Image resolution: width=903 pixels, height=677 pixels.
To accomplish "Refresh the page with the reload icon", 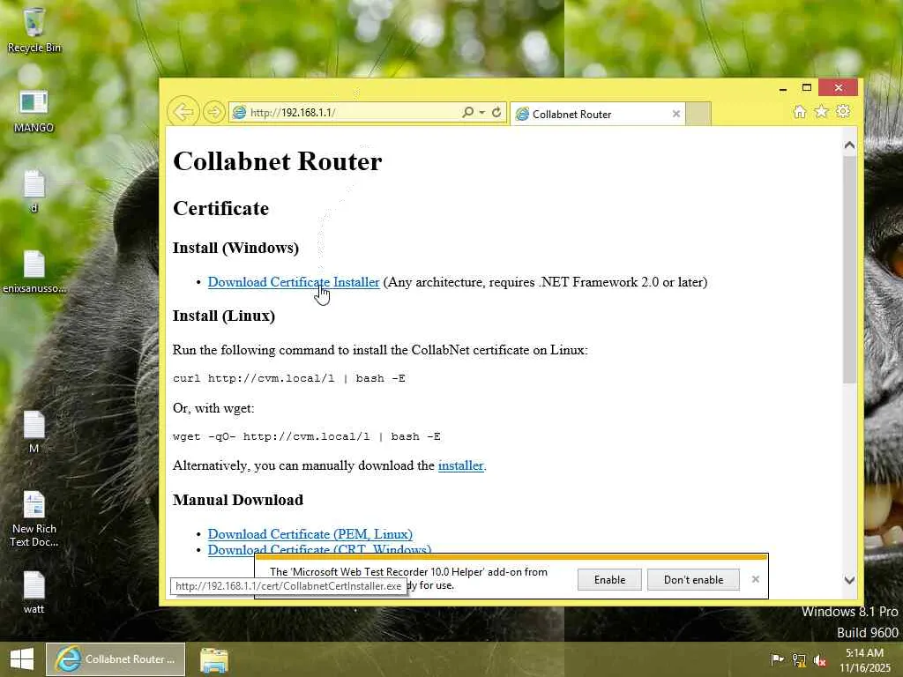I will [496, 112].
